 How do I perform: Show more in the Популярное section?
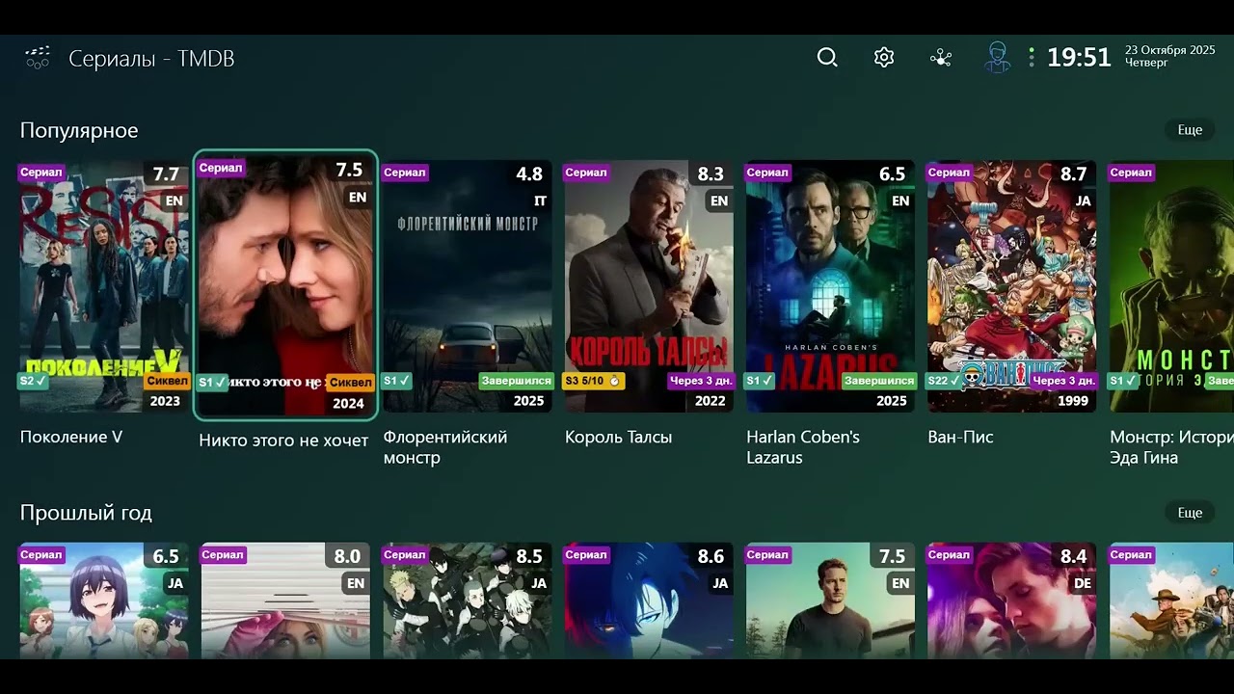pyautogui.click(x=1190, y=130)
